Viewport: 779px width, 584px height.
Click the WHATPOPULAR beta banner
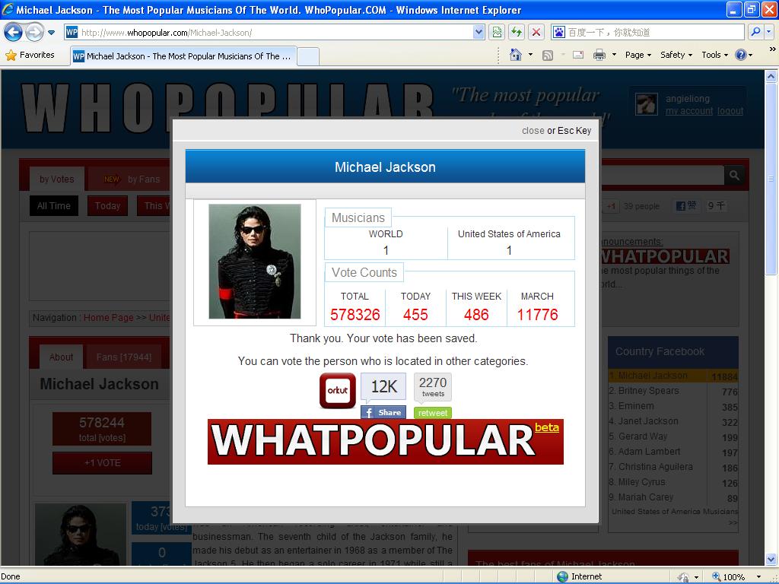[x=385, y=441]
